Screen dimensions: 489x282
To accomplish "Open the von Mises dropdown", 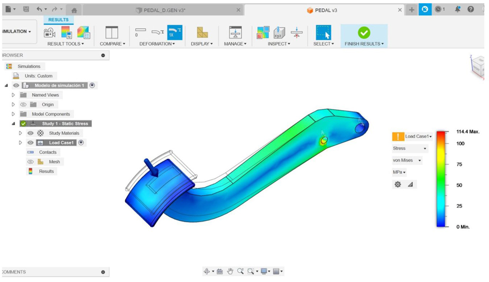I will 407,160.
